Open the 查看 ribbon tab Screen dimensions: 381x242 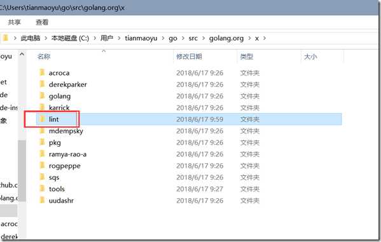(42, 22)
